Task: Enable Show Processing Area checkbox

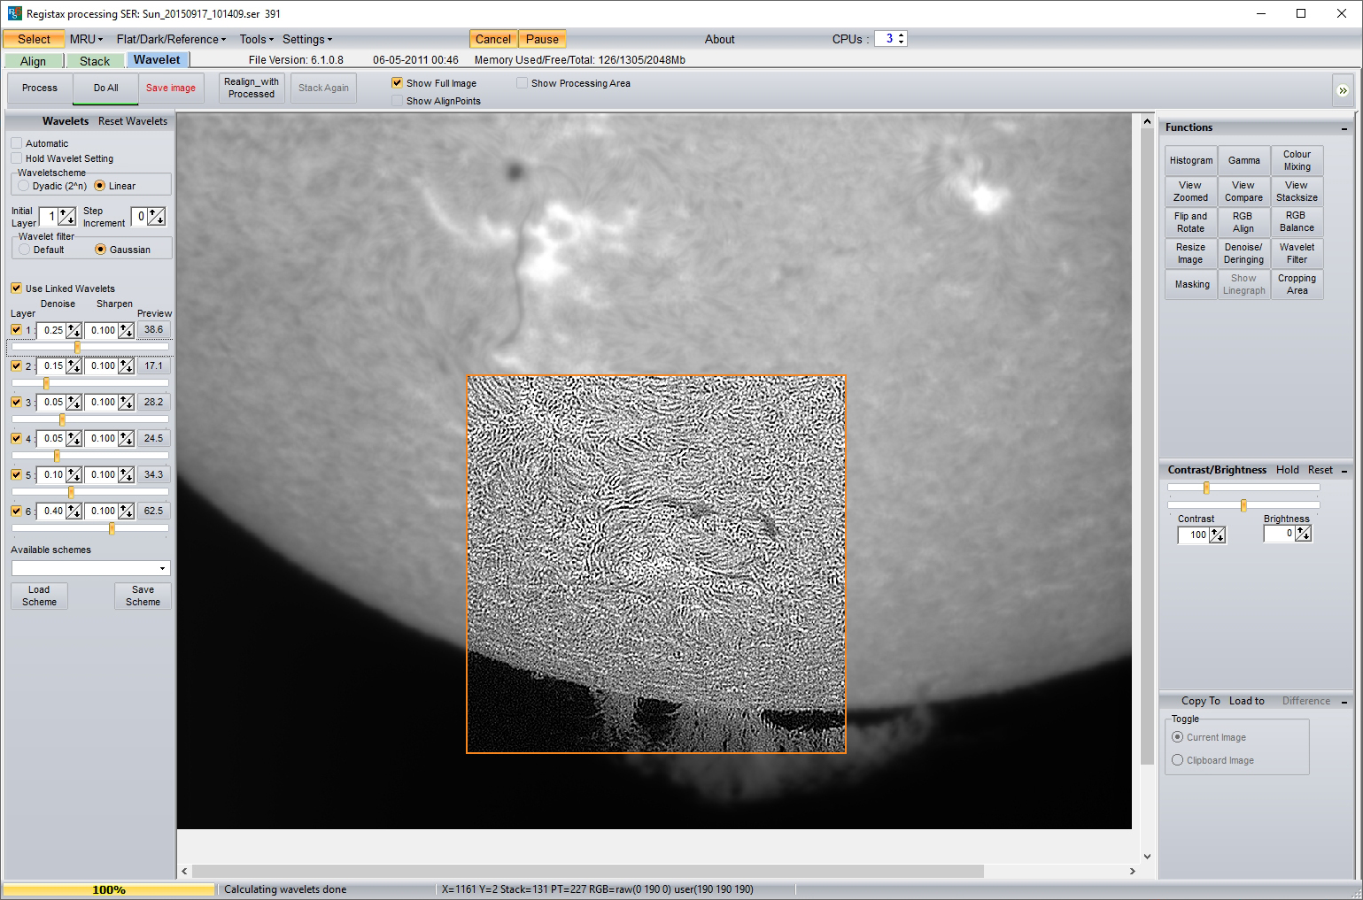Action: (x=523, y=82)
